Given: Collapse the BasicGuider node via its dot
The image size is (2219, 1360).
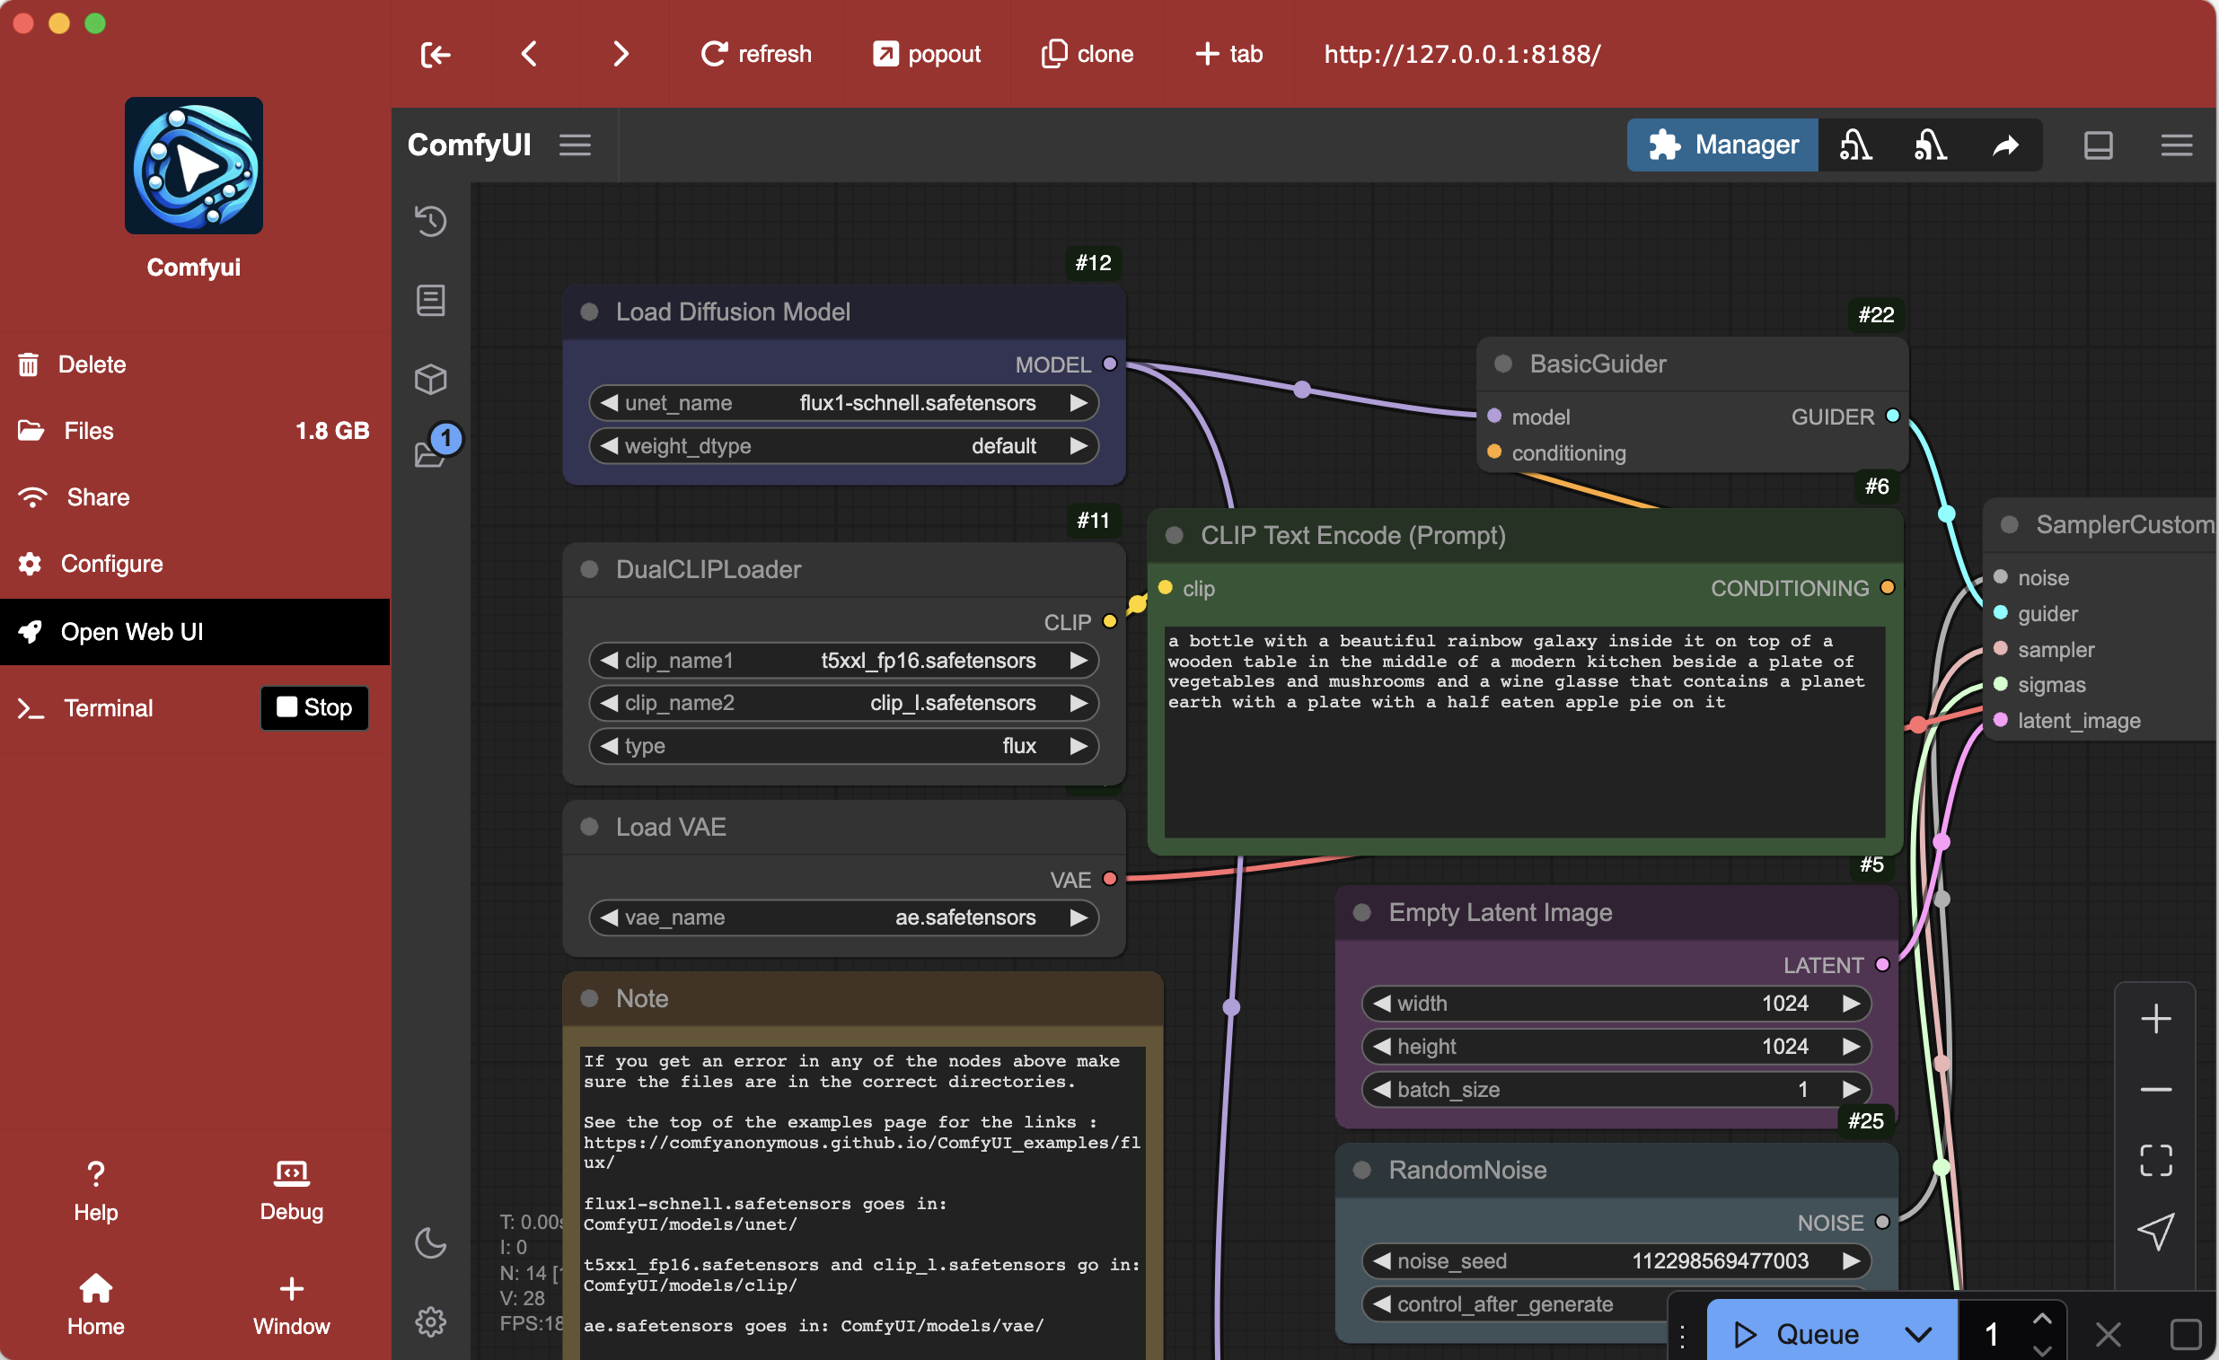Looking at the screenshot, I should pyautogui.click(x=1503, y=364).
